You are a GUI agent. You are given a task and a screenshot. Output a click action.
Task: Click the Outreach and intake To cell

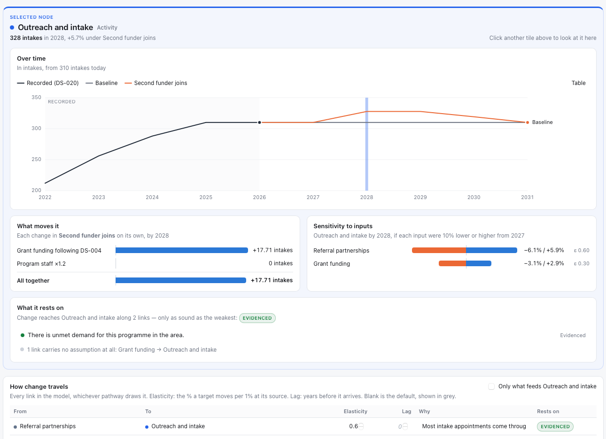tap(175, 426)
